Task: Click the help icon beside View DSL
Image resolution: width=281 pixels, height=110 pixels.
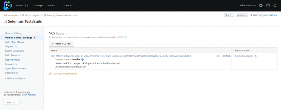Action: pos(21,102)
